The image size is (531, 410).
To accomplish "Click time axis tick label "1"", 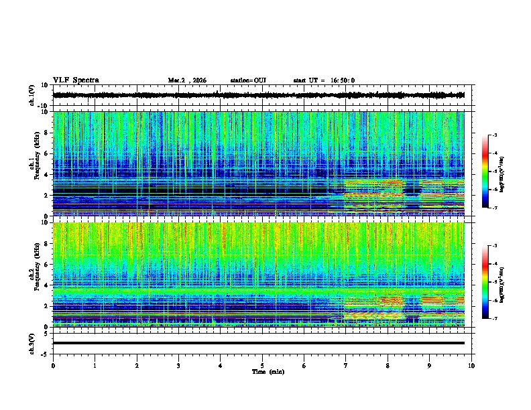I will pyautogui.click(x=95, y=366).
